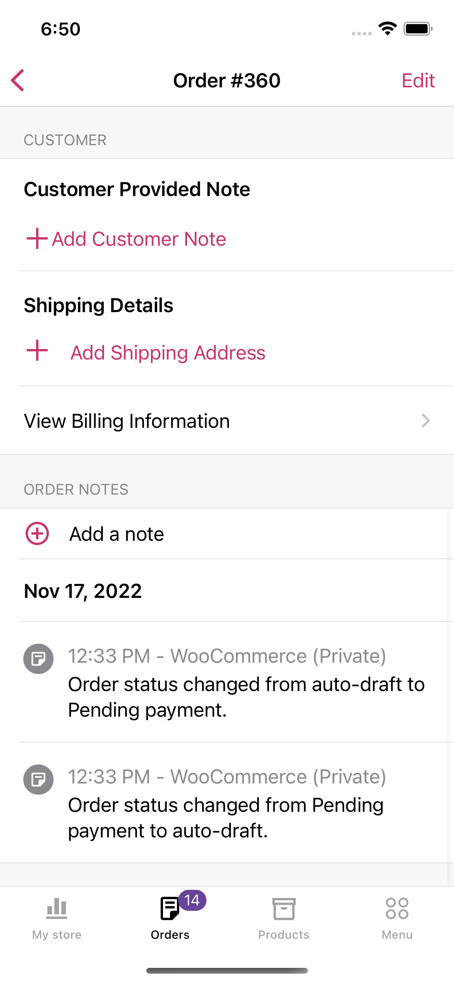Viewport: 454px width, 983px height.
Task: Switch to the Products tab
Action: (284, 919)
